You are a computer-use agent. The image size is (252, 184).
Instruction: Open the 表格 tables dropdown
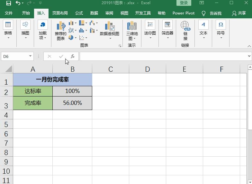(x=8, y=30)
